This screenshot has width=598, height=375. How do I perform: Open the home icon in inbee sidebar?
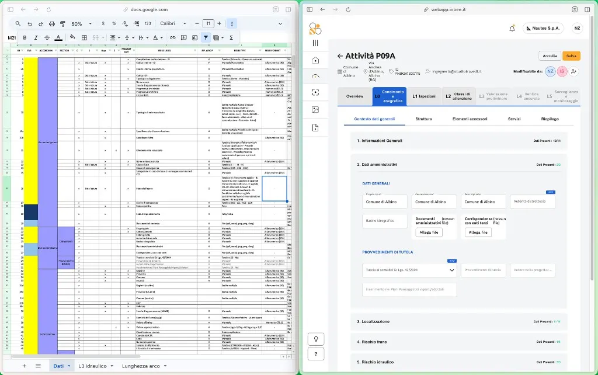[315, 60]
